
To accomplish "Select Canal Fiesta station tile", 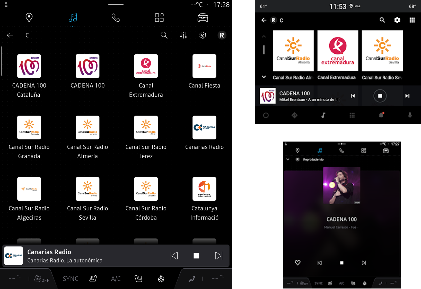I will (x=204, y=71).
